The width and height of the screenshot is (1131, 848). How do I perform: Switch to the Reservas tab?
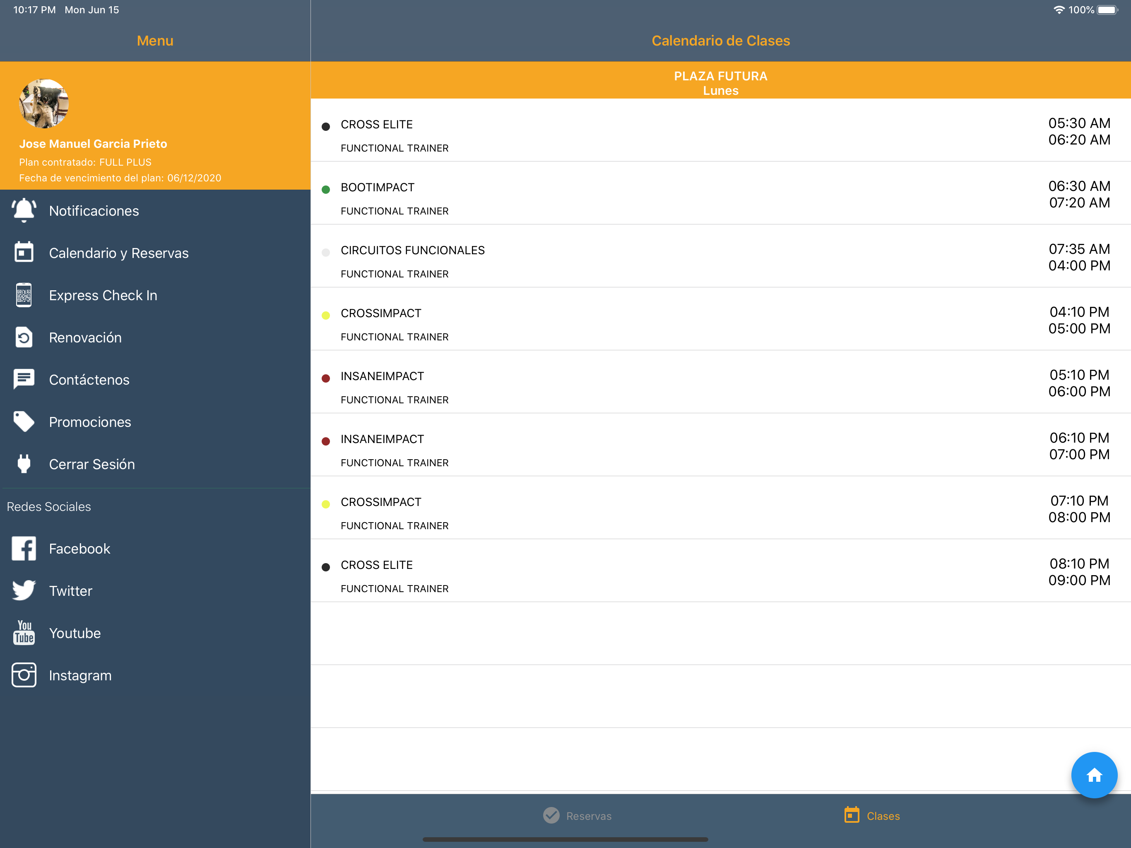577,815
